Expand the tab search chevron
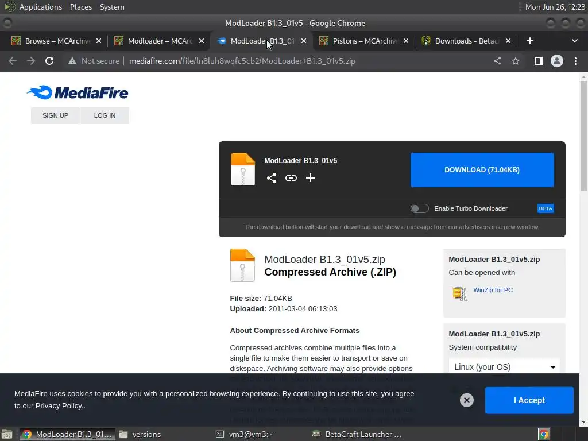 (x=574, y=41)
